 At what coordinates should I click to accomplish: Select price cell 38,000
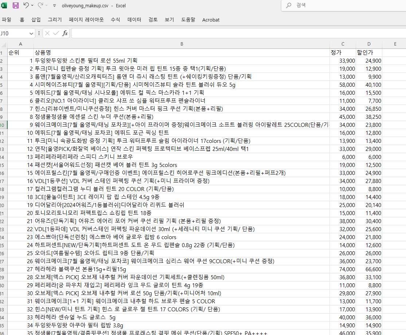(x=343, y=221)
